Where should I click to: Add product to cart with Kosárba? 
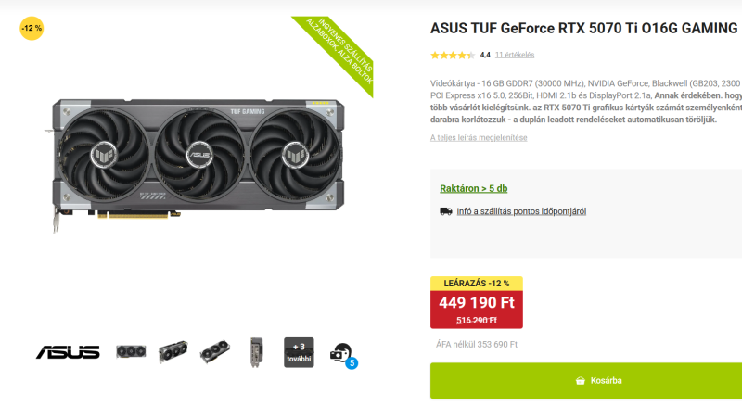coord(586,380)
